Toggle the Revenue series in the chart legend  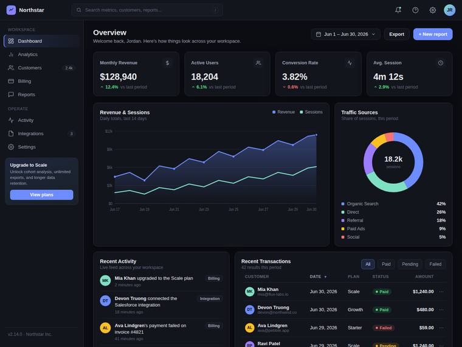point(283,112)
